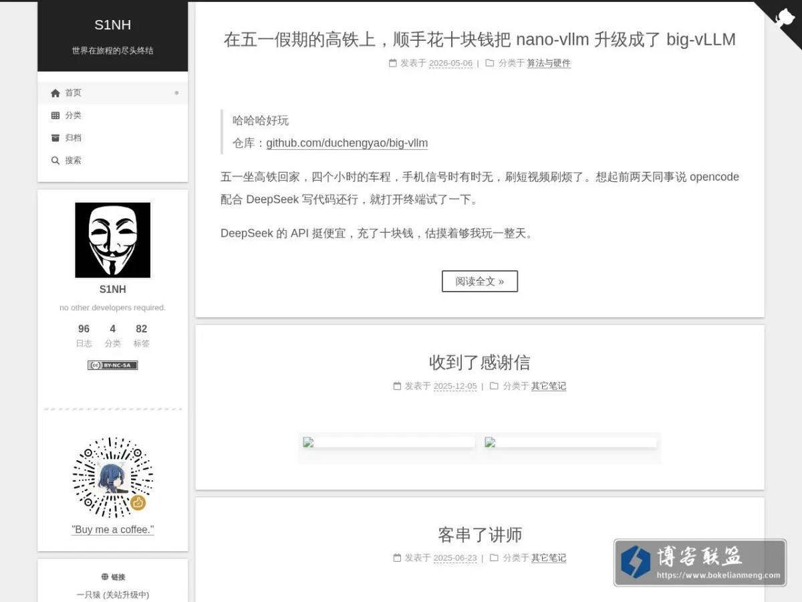The width and height of the screenshot is (802, 602).
Task: Click the calendar icon beside 2025-06-23
Action: (398, 558)
